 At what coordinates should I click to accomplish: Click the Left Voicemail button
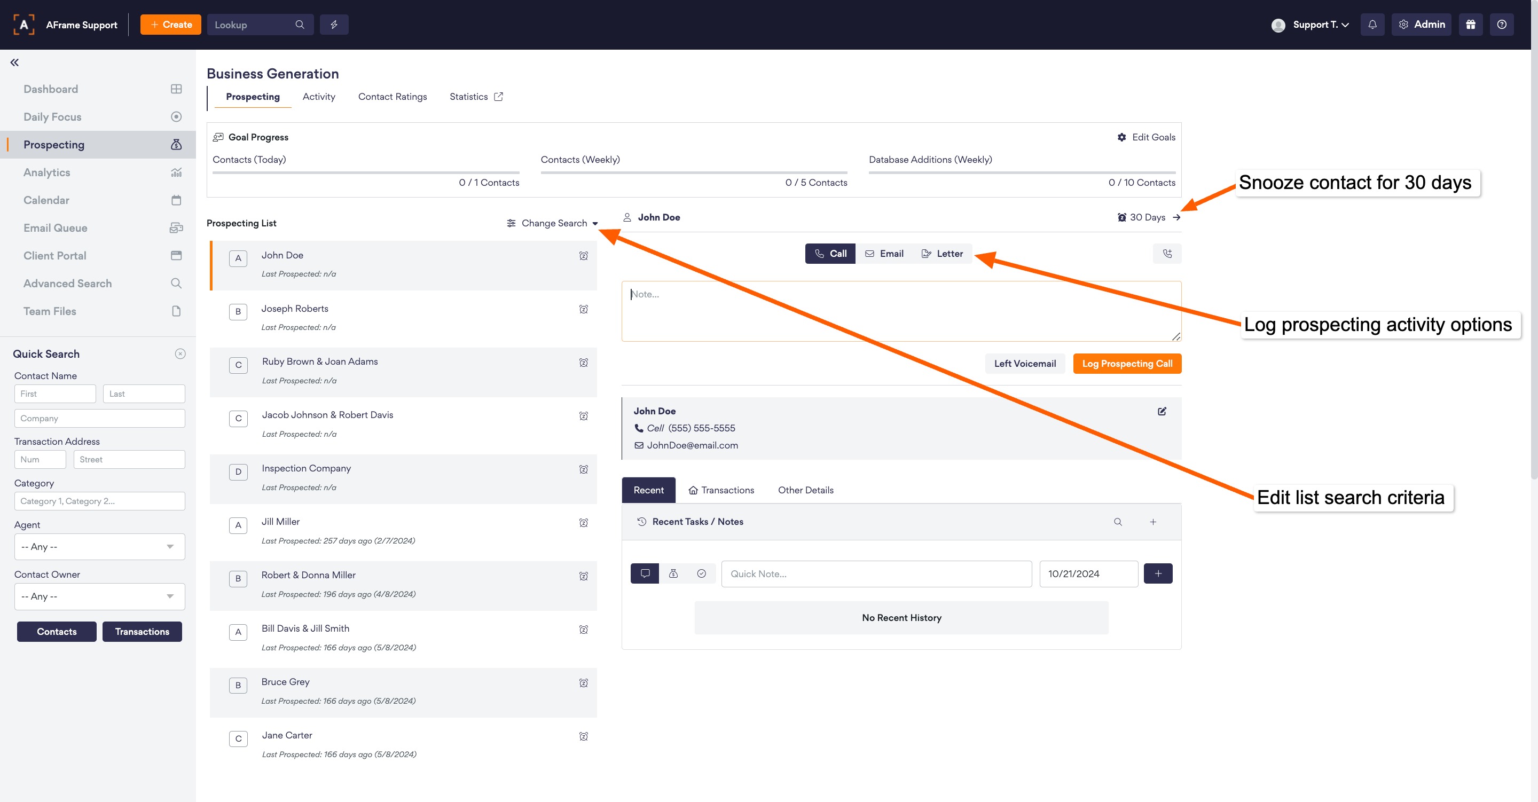[x=1025, y=364]
